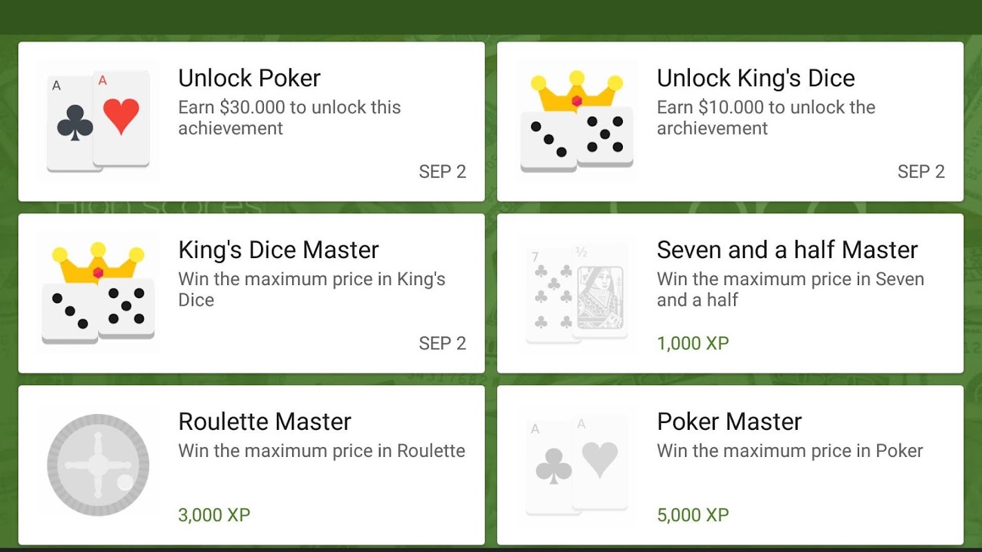Select the King's Dice Master title

278,250
